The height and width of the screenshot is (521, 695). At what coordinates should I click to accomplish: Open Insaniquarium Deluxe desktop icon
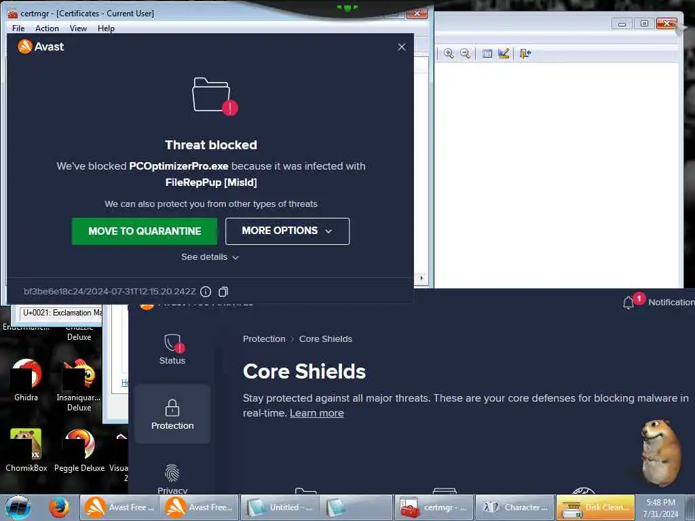tap(79, 385)
